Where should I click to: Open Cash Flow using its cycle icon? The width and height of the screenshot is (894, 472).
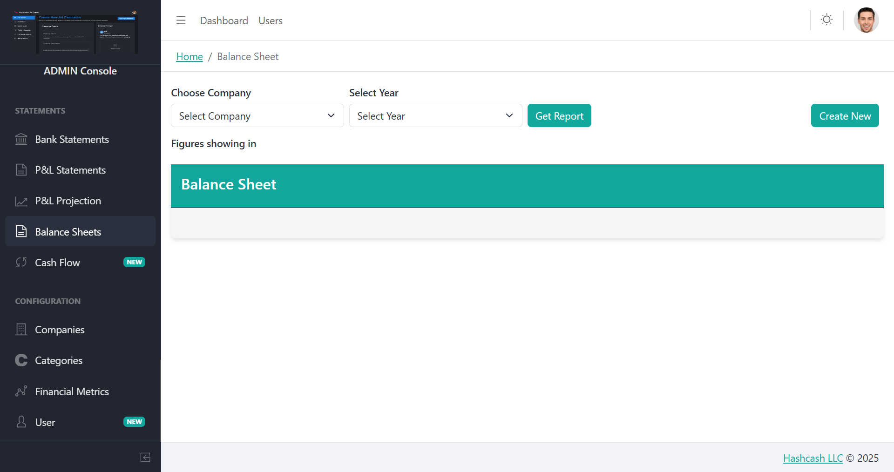click(x=21, y=262)
